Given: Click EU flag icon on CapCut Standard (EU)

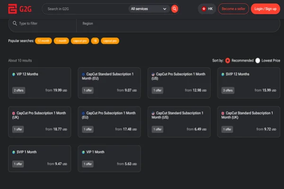Looking at the screenshot, I should pyautogui.click(x=83, y=74).
